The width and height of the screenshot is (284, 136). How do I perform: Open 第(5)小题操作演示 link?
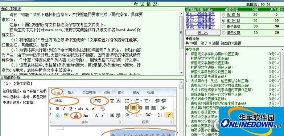point(200,28)
